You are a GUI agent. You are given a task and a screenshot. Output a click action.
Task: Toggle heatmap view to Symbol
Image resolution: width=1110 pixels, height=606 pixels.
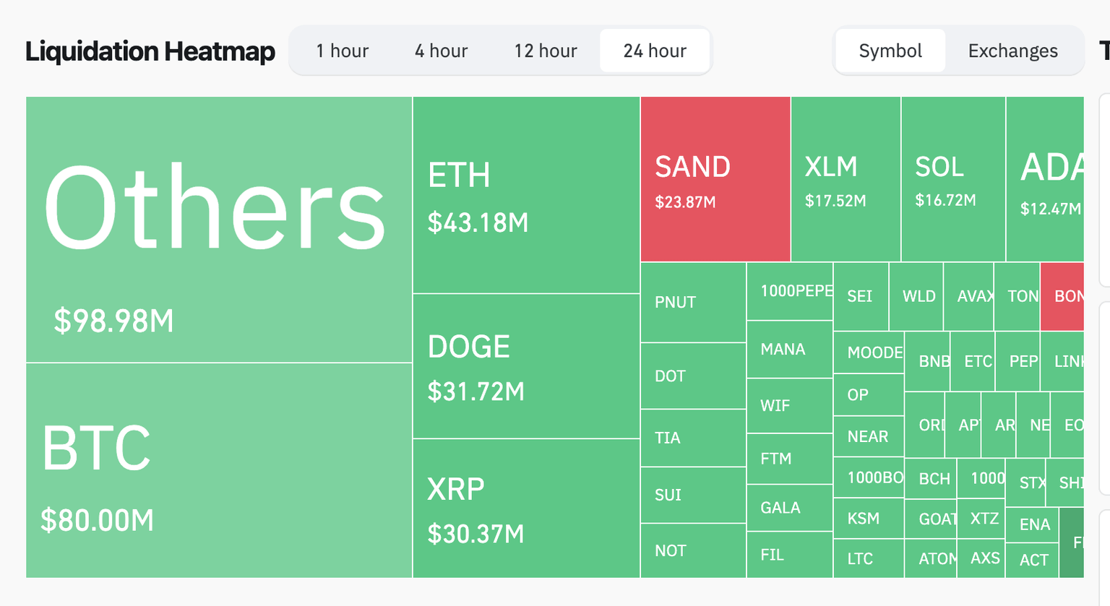click(x=890, y=51)
